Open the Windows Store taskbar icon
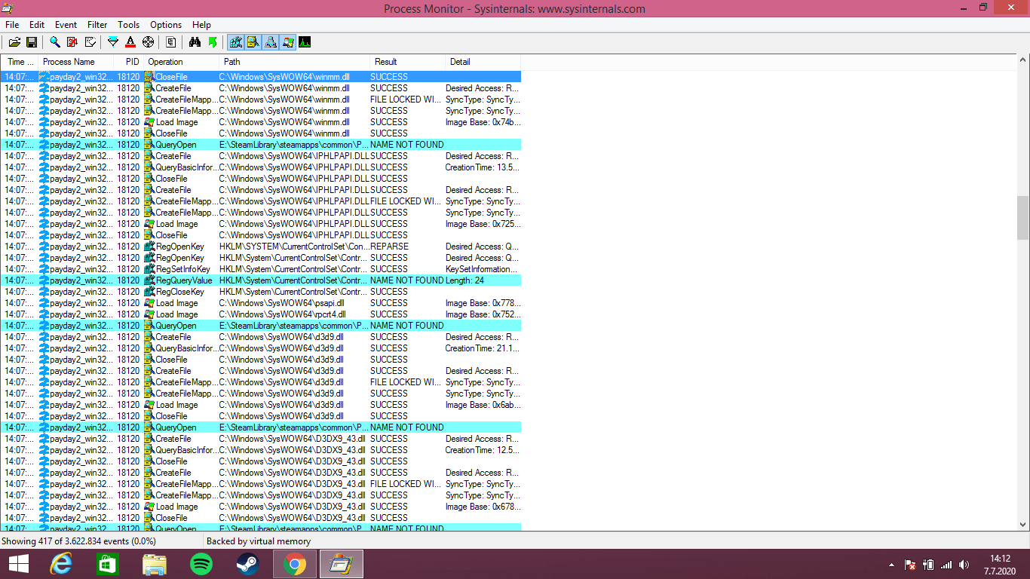The width and height of the screenshot is (1030, 579). [107, 564]
